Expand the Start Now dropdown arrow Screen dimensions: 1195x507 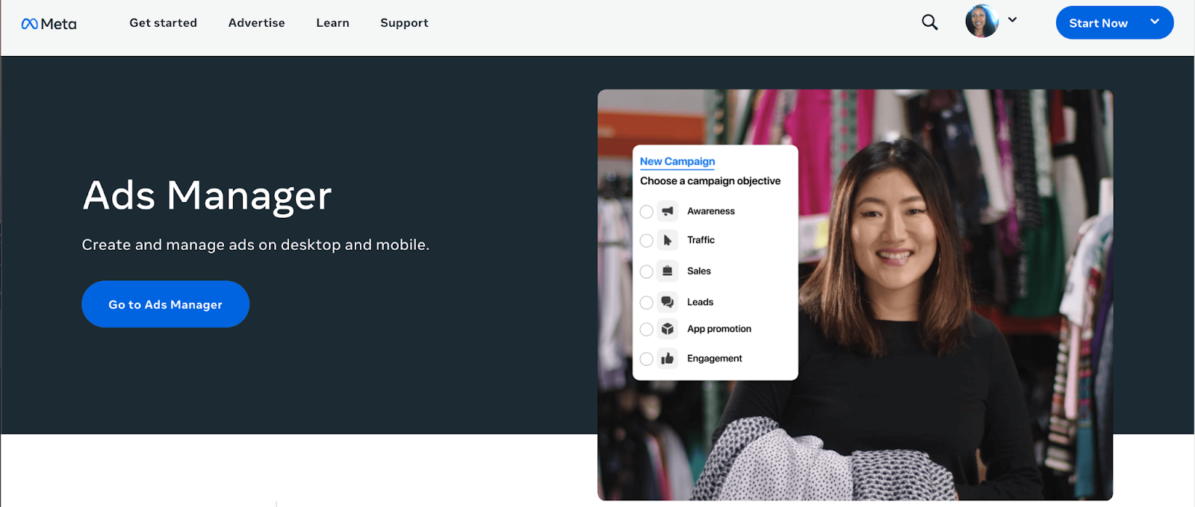pos(1155,22)
